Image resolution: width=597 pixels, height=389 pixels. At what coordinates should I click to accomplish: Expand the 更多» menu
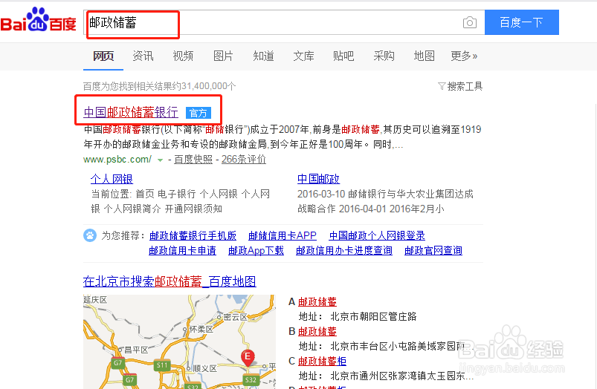(464, 56)
